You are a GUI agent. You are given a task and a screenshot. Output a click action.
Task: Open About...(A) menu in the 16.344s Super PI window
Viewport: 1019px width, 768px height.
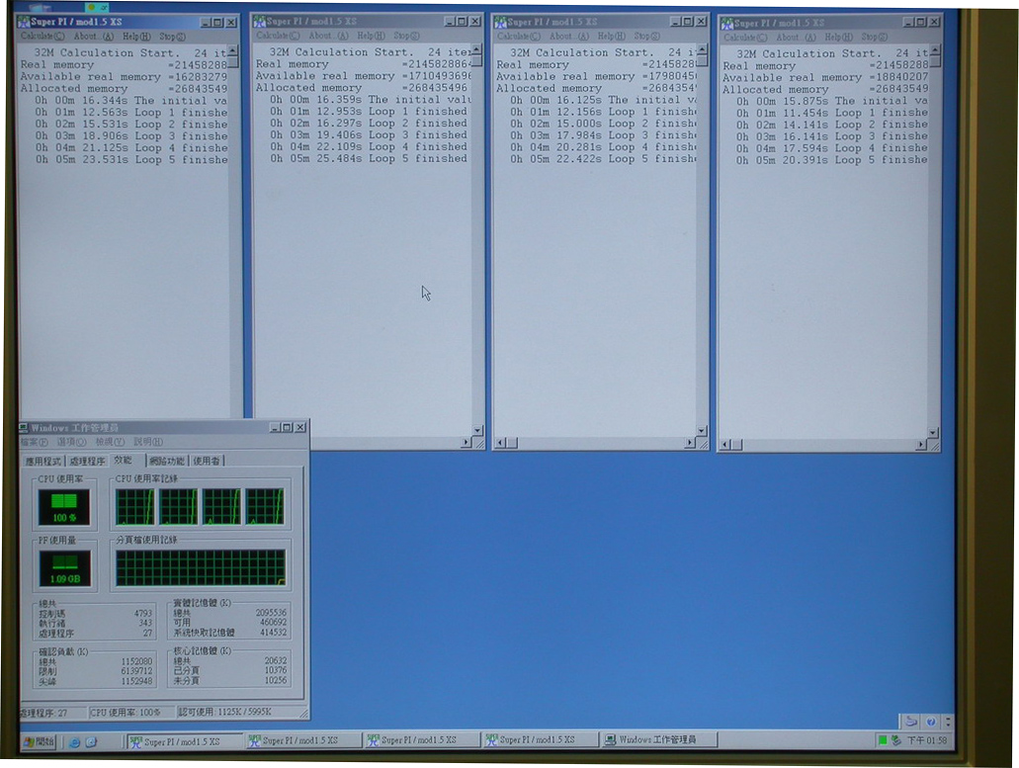(x=94, y=37)
